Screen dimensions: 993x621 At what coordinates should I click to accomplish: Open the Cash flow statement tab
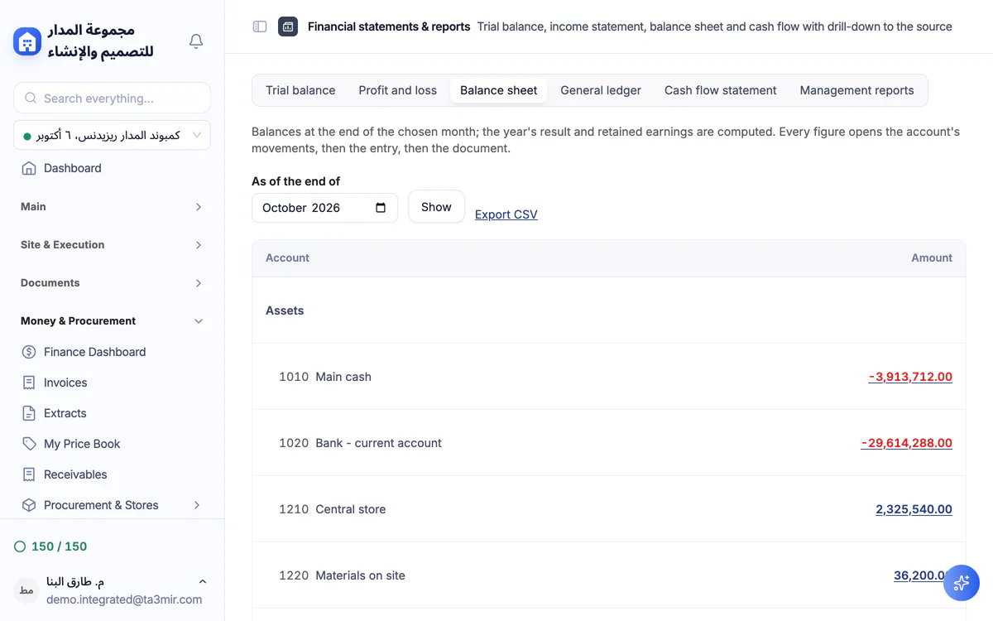coord(720,90)
